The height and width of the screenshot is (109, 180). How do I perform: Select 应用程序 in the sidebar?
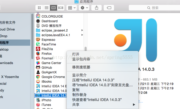click(x=15, y=43)
